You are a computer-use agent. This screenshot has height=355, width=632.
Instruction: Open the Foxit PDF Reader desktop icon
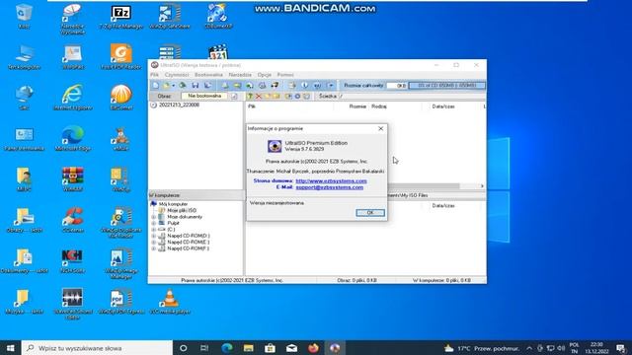120,57
